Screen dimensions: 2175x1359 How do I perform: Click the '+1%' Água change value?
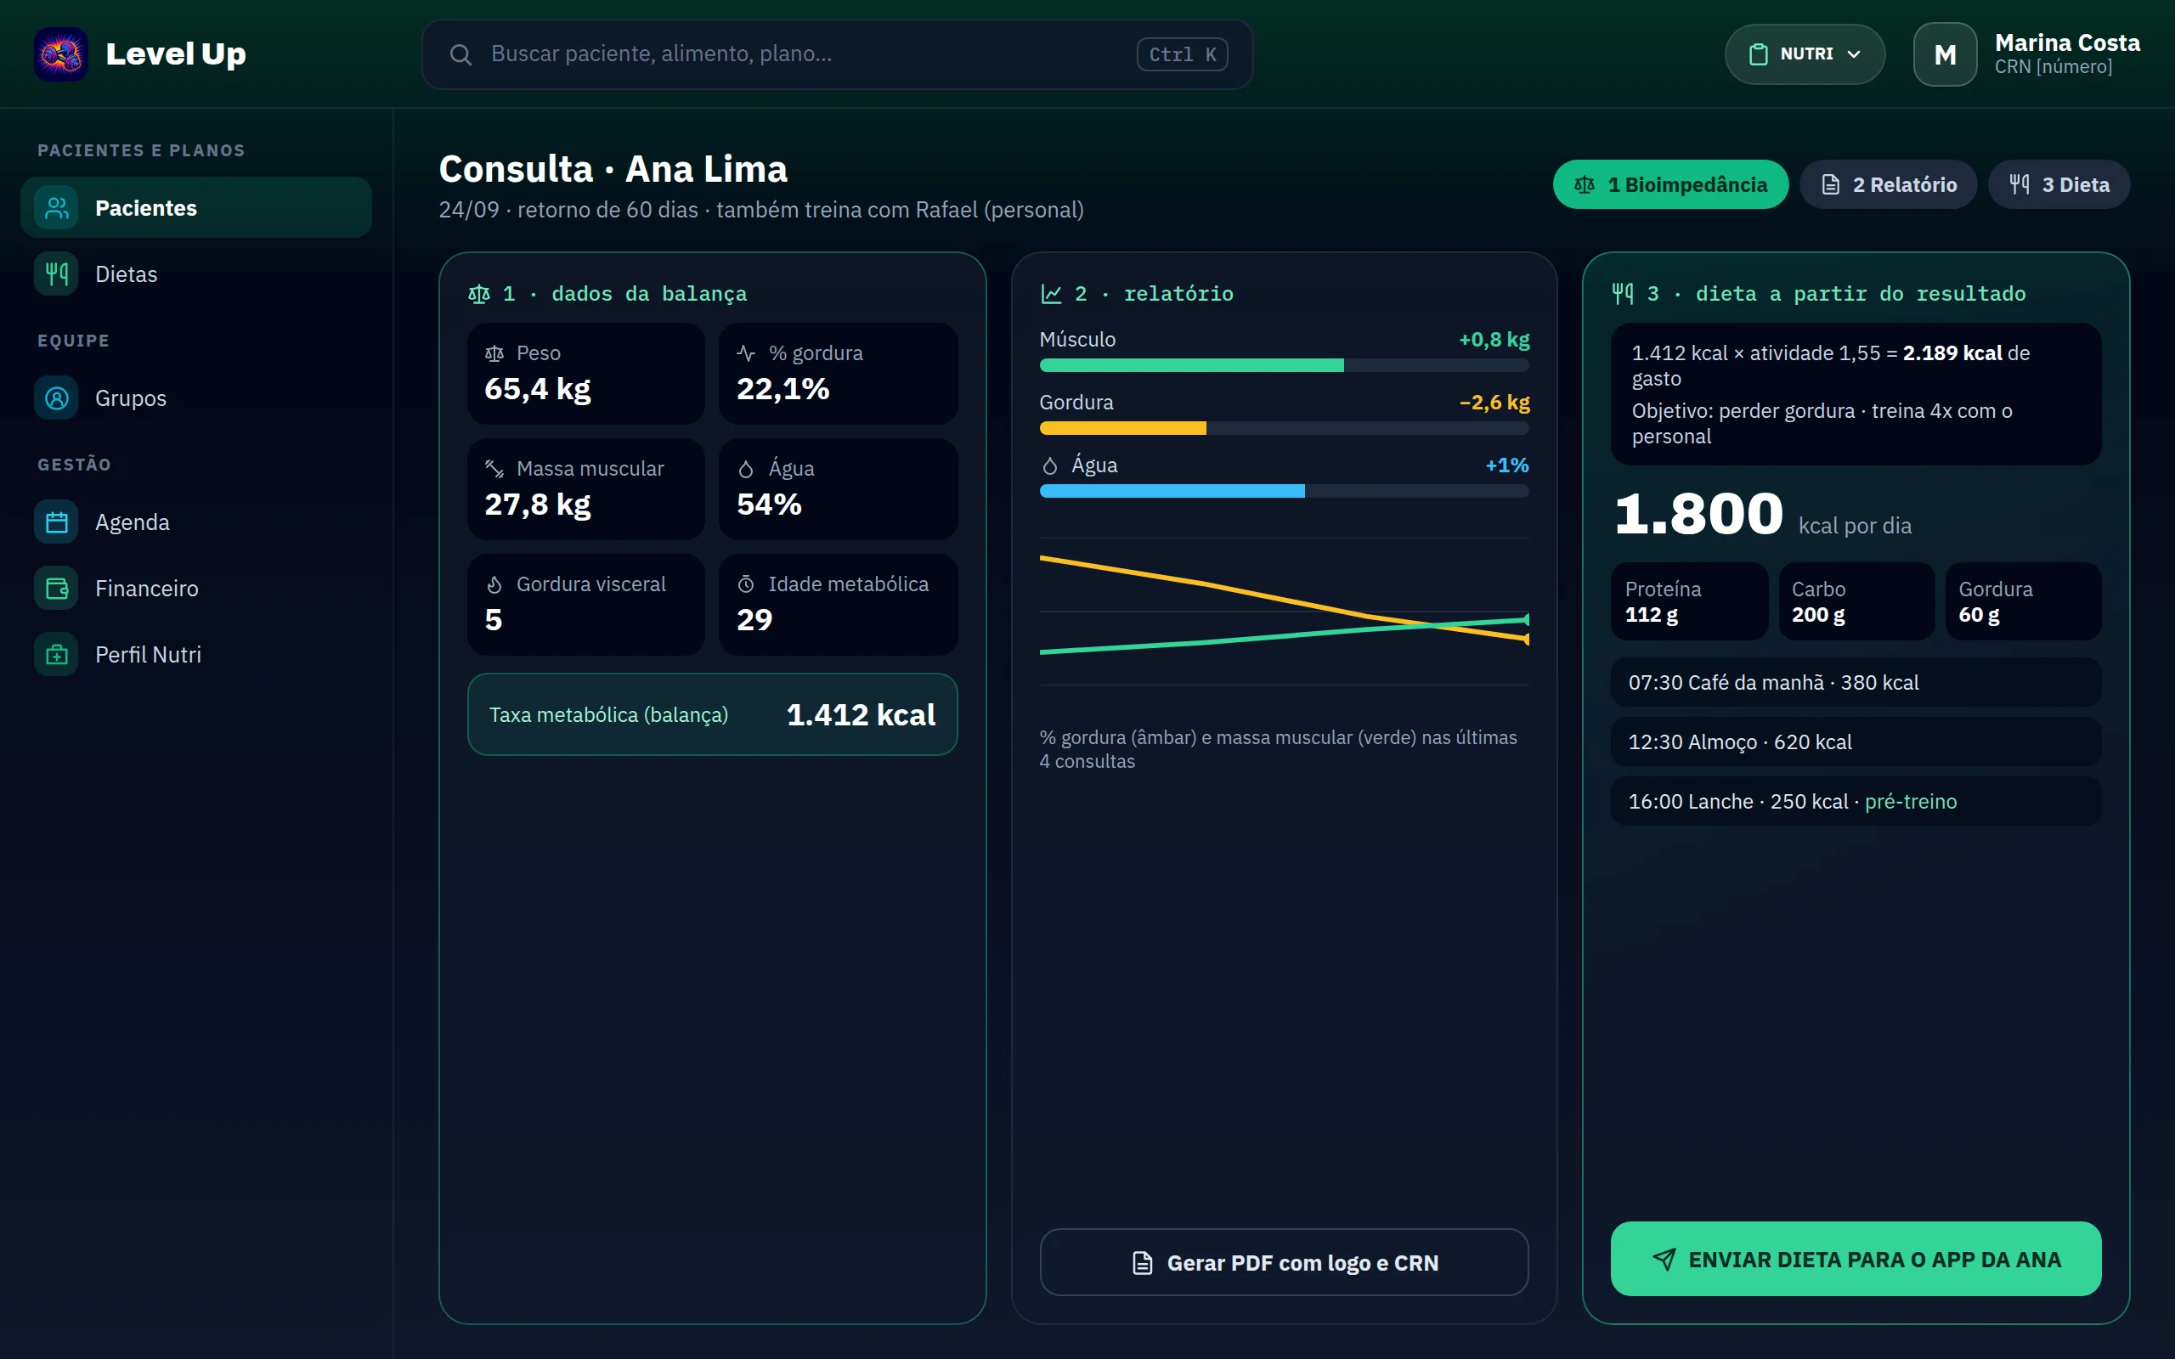[x=1506, y=465]
